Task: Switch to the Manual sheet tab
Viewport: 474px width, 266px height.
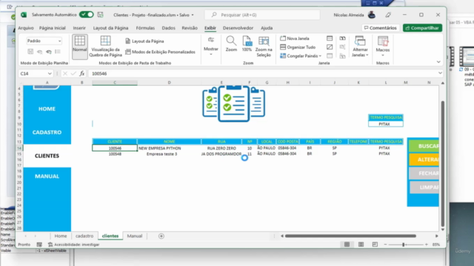Action: [x=135, y=236]
